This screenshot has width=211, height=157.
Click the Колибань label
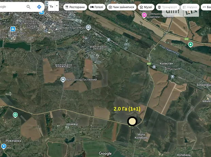[184, 155]
